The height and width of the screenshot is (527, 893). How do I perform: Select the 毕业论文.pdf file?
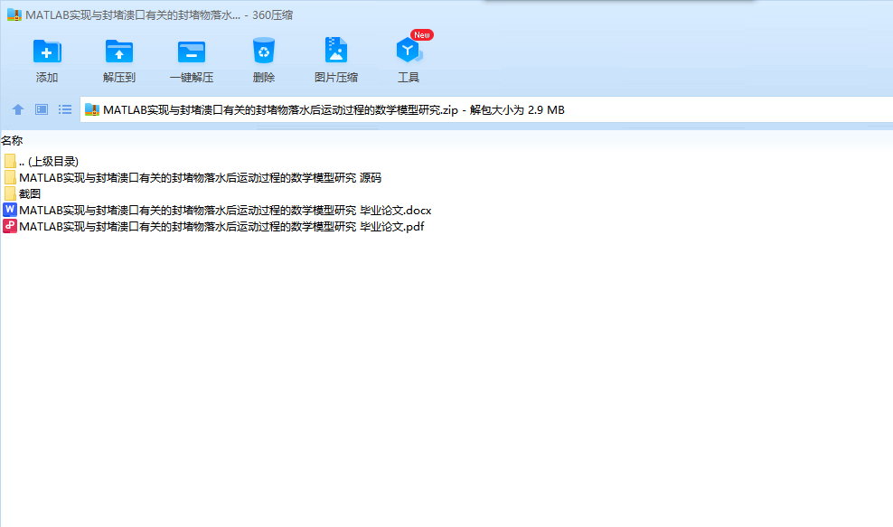click(213, 226)
